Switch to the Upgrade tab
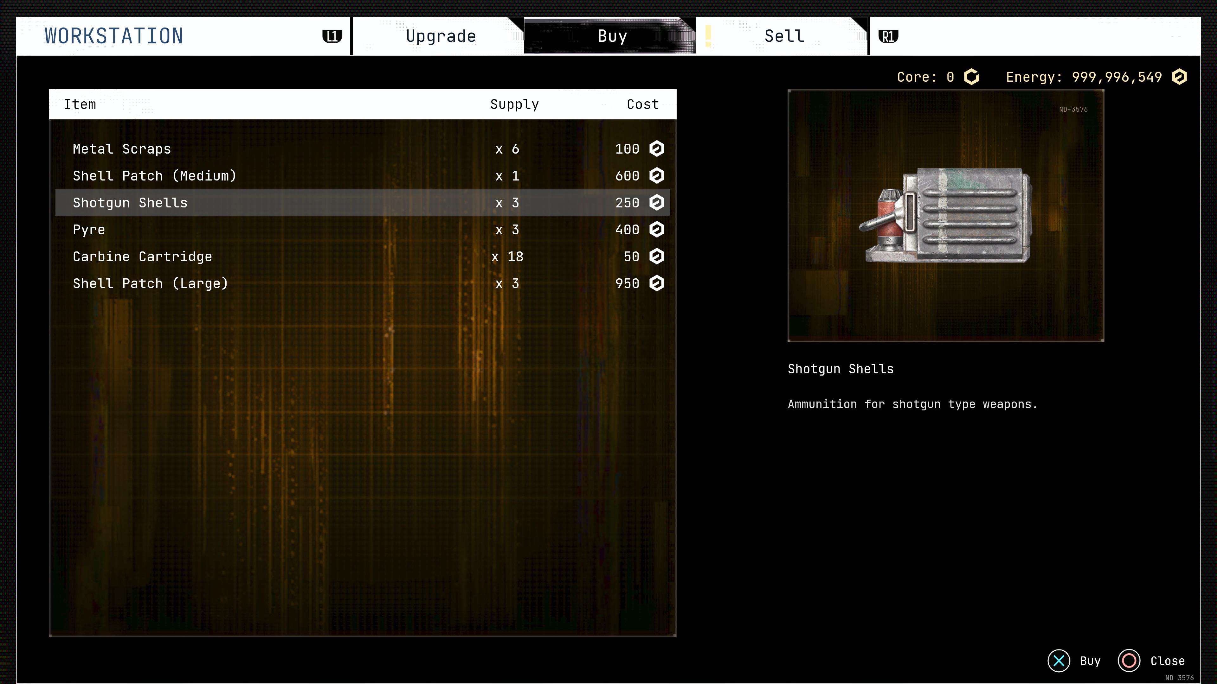Screen dimensions: 1217x684 [440, 36]
